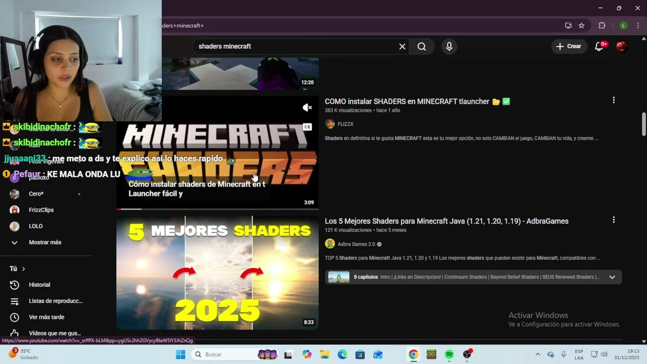647x364 pixels.
Task: Open Listas de reproducción in sidebar
Action: point(56,301)
